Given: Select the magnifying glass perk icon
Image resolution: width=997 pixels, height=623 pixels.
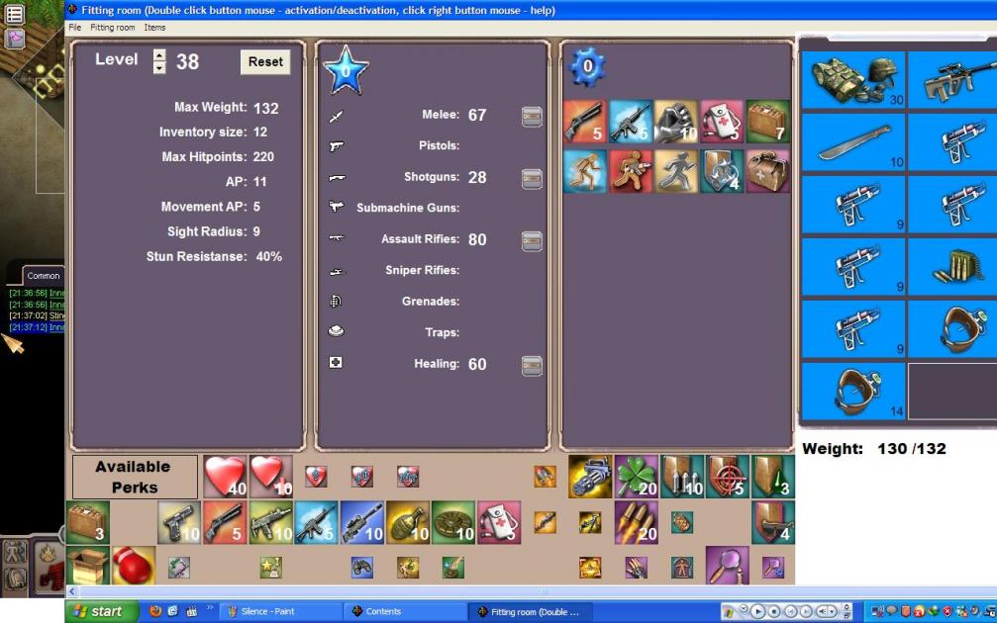Looking at the screenshot, I should pyautogui.click(x=727, y=567).
